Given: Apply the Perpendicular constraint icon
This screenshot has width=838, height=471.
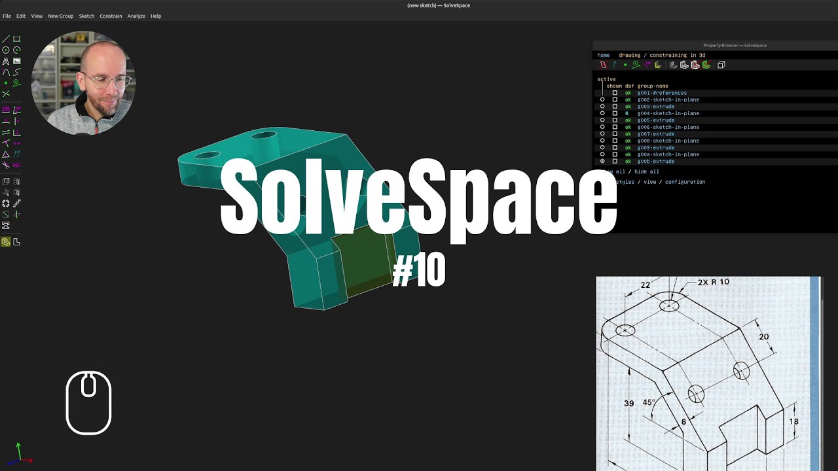Looking at the screenshot, I should tap(17, 131).
